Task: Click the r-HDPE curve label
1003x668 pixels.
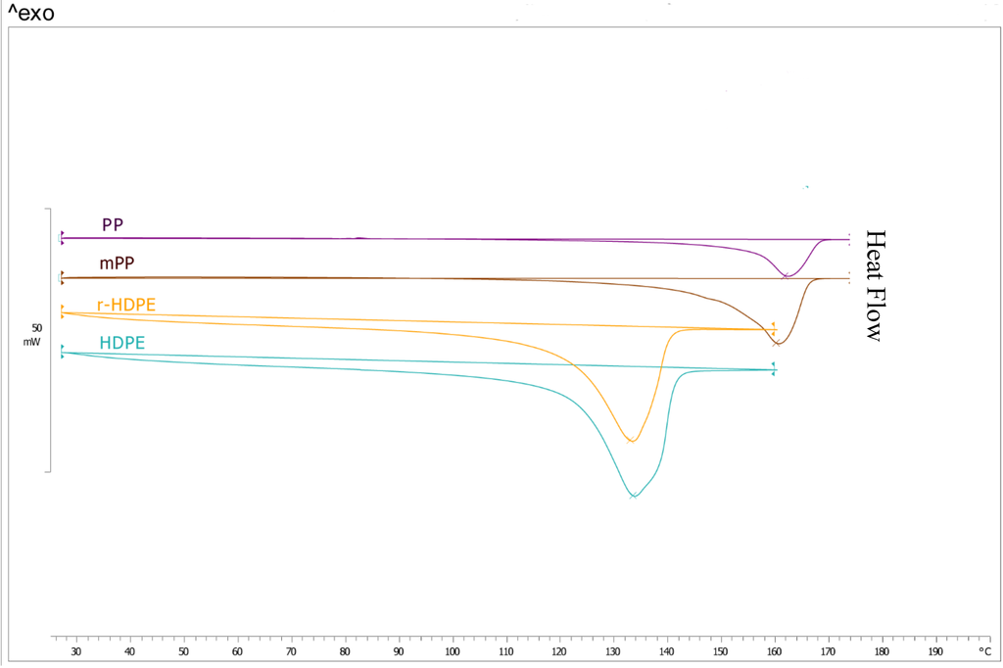Action: [126, 305]
